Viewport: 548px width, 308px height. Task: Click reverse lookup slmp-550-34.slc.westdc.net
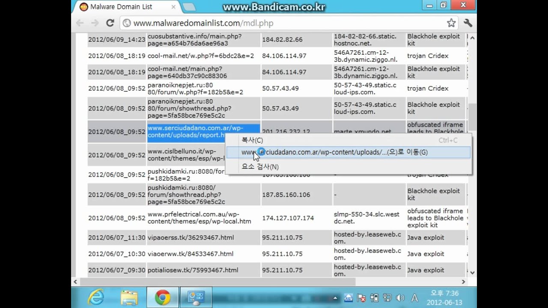[366, 218]
